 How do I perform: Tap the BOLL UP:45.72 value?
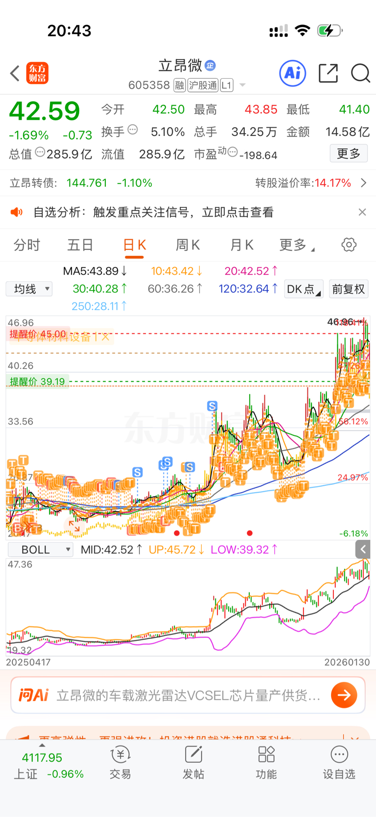(x=176, y=550)
